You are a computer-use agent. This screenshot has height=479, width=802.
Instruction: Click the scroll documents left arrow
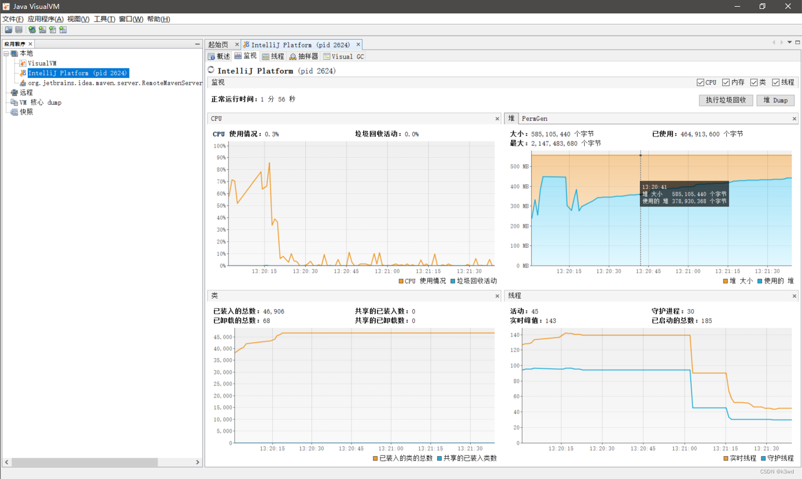774,42
